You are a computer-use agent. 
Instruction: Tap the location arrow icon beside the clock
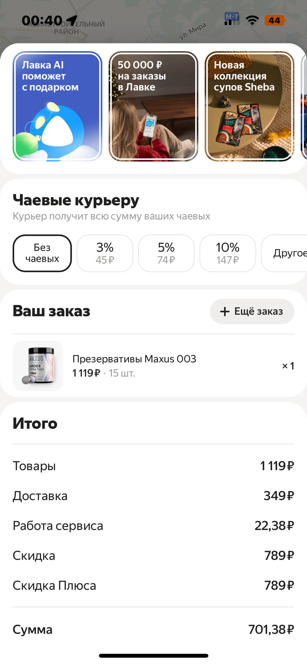tap(72, 20)
